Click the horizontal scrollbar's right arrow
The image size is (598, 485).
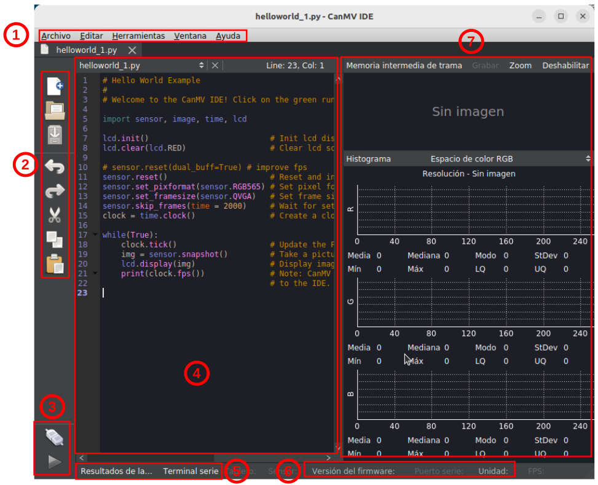[329, 457]
